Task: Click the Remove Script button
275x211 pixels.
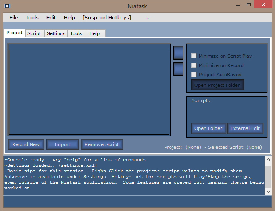Action: pos(102,144)
